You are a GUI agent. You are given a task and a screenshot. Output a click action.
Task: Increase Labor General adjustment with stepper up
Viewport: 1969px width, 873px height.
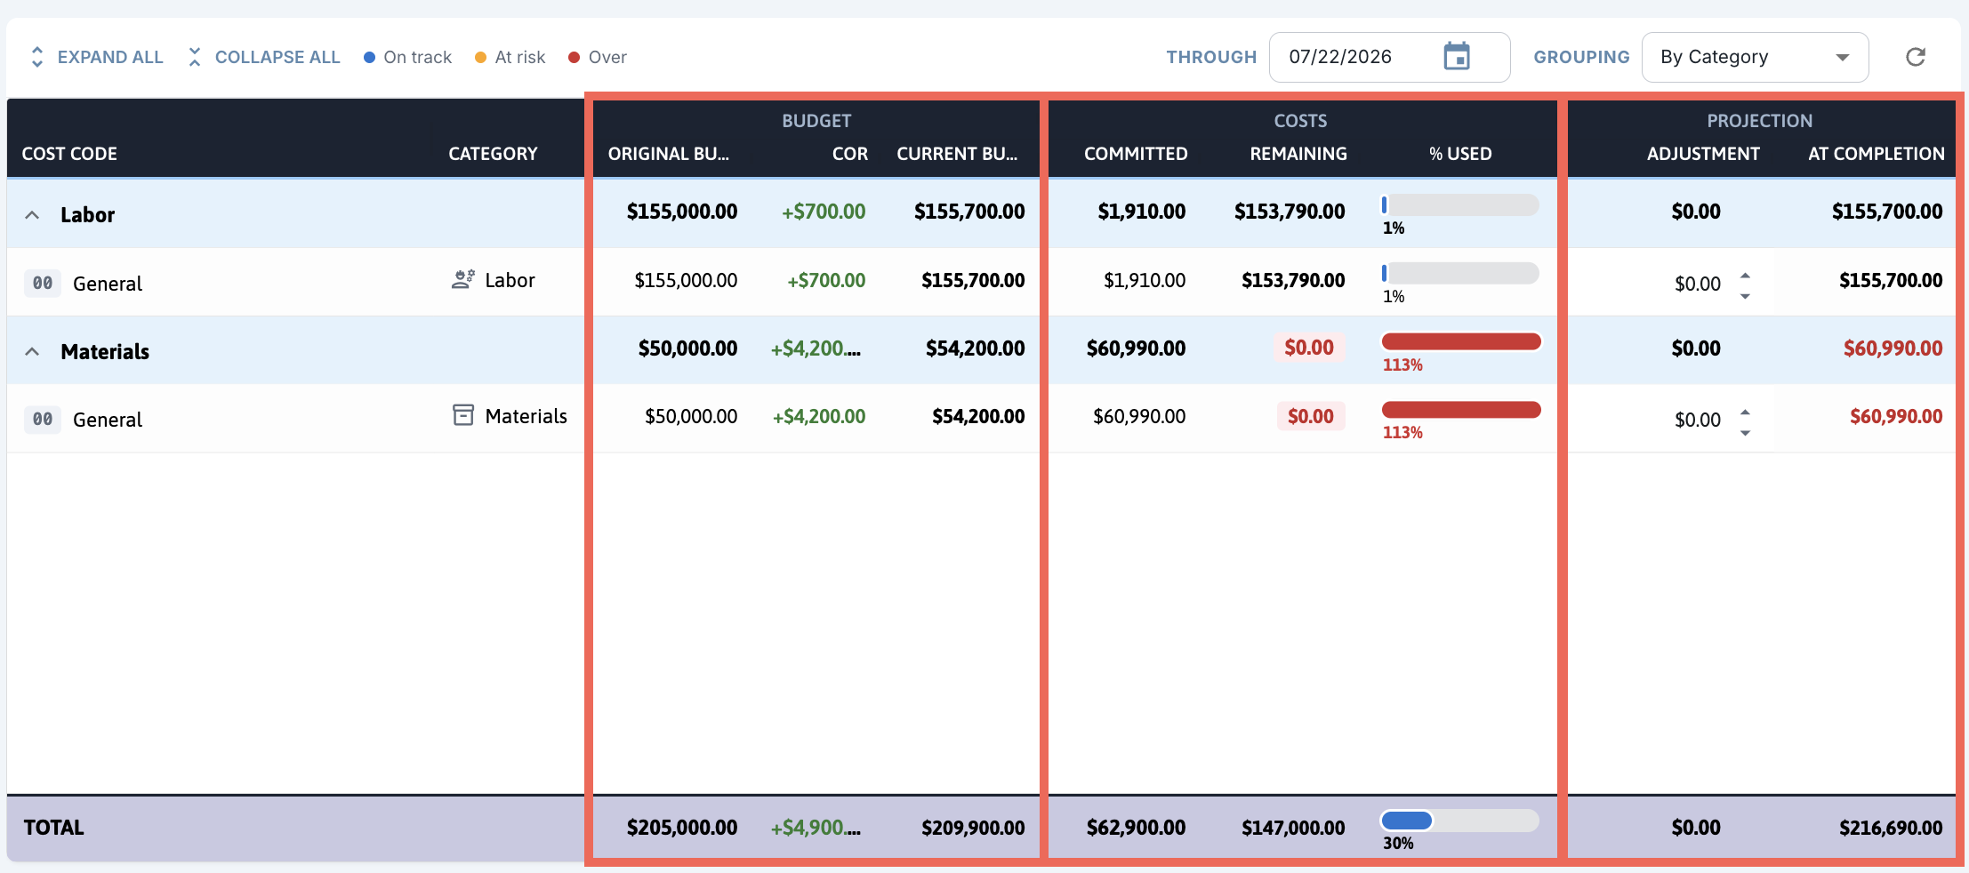1745,275
